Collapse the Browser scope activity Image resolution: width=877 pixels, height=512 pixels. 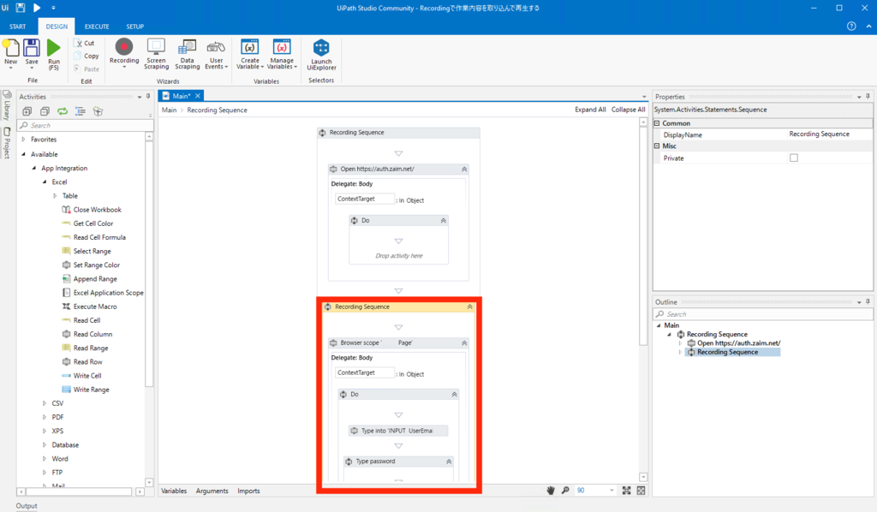[x=464, y=342]
